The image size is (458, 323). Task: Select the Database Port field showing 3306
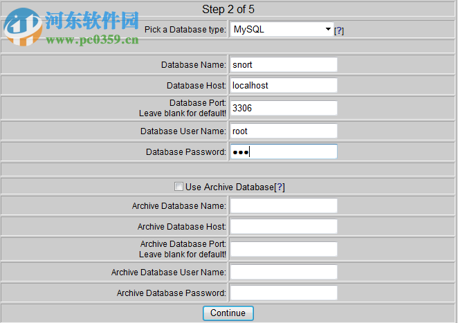284,108
